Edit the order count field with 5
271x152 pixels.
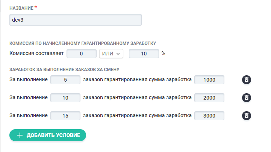pyautogui.click(x=65, y=80)
